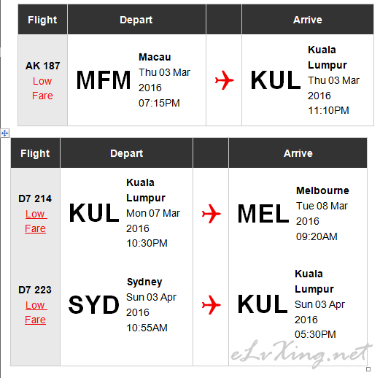Click the D7 223 flight number

(35, 290)
